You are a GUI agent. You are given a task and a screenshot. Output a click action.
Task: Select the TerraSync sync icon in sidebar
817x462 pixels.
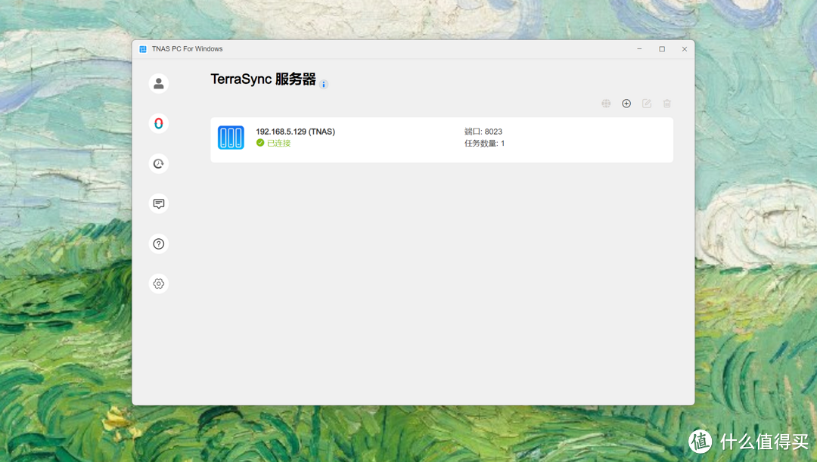pyautogui.click(x=158, y=123)
